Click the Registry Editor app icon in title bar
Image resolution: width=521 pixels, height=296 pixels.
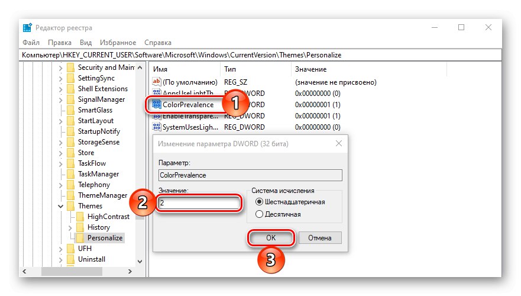27,28
